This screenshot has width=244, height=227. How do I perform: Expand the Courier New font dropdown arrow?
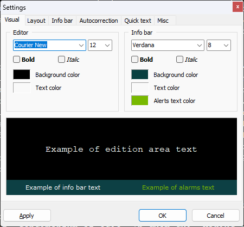tap(81, 45)
